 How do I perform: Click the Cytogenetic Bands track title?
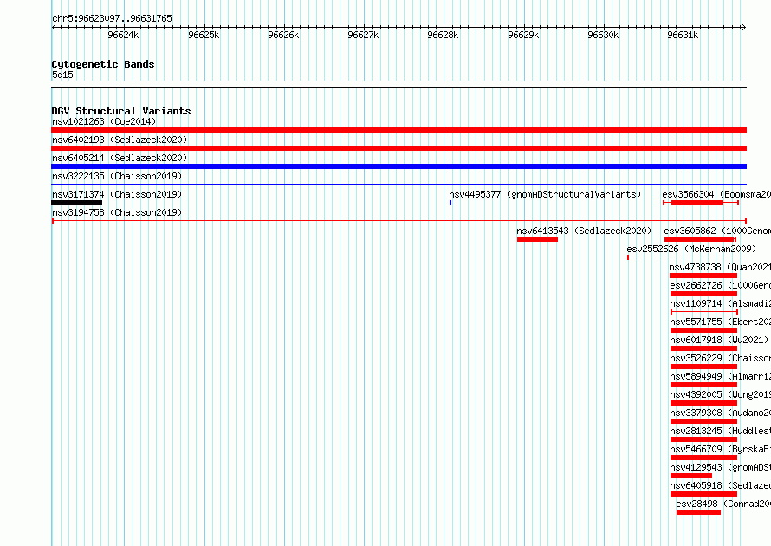tap(103, 64)
